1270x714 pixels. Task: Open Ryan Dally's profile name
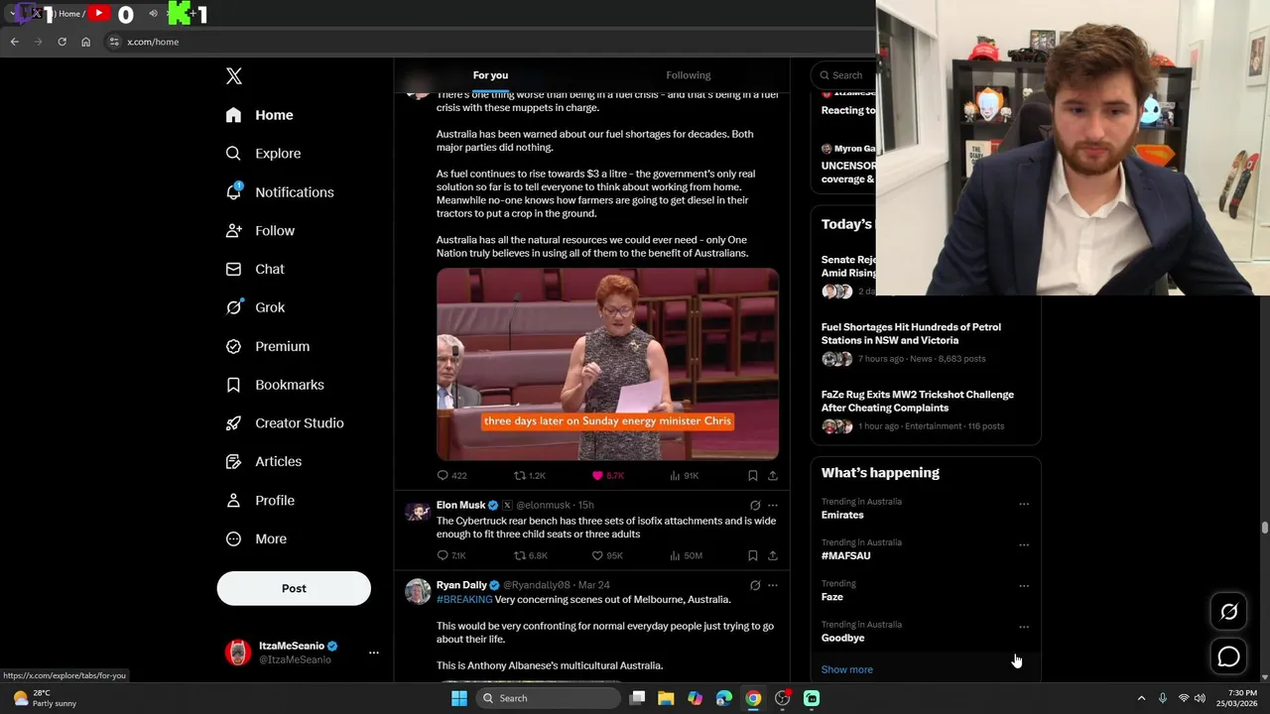(x=461, y=585)
